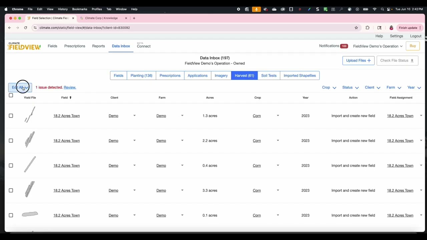
Task: Close the Climate Corp Knowledge tab
Action: click(126, 18)
